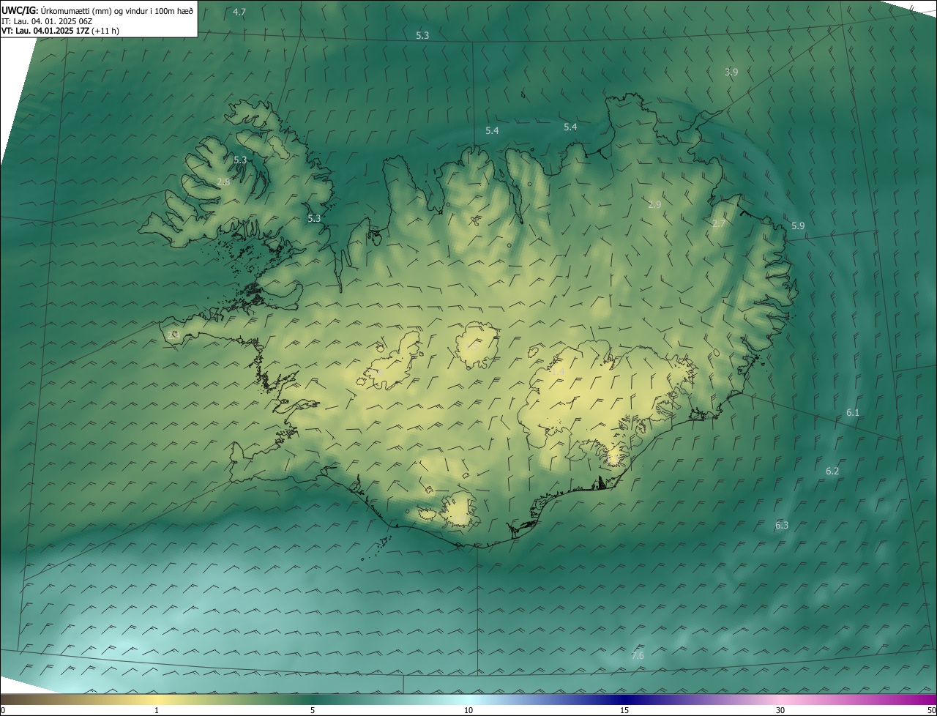The width and height of the screenshot is (937, 716).
Task: Click the 1.4 value label
Action: [558, 373]
